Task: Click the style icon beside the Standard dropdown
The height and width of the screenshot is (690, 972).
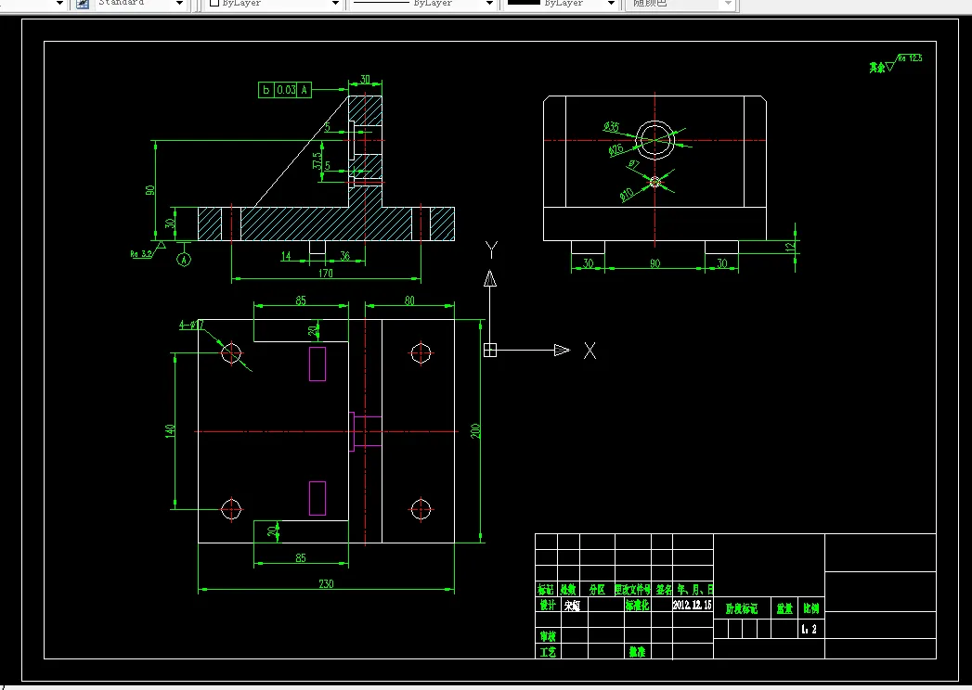Action: pyautogui.click(x=83, y=3)
